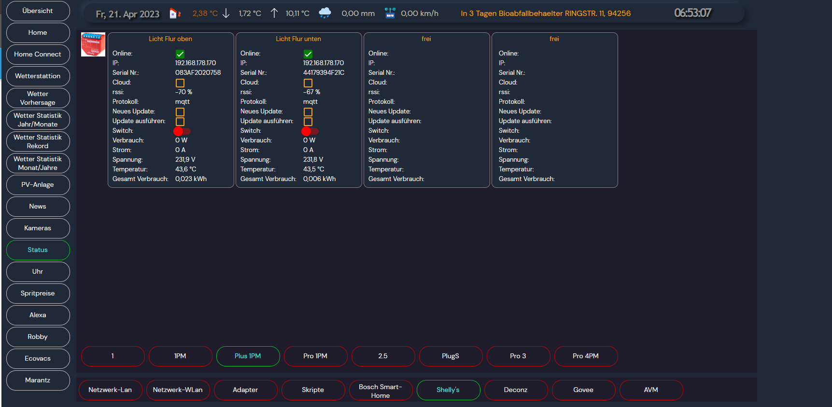The image size is (832, 407).
Task: Click the red Shelly device thumbnail
Action: click(93, 44)
